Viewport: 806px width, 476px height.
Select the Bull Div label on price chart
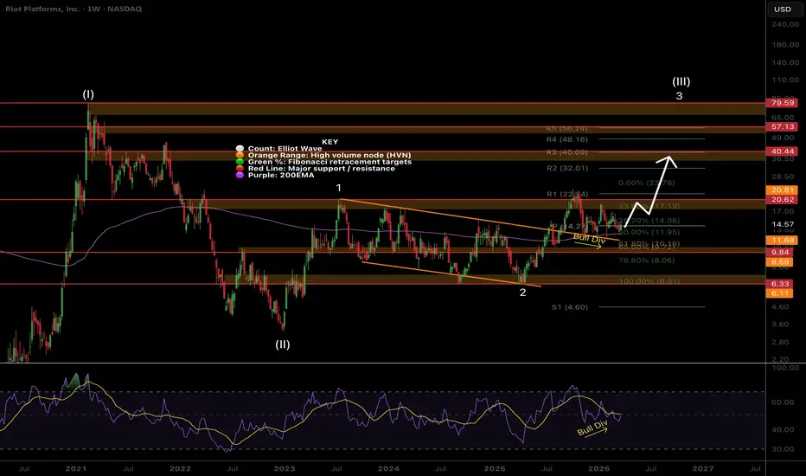tap(589, 239)
